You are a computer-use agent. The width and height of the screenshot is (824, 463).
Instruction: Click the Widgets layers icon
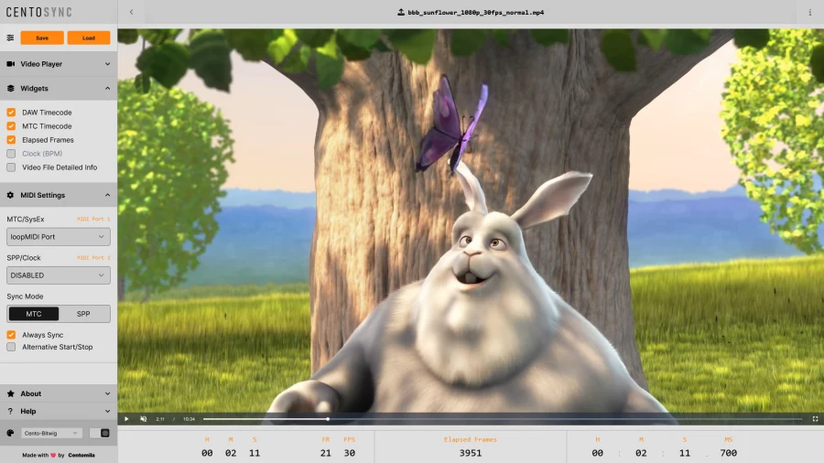[x=10, y=88]
